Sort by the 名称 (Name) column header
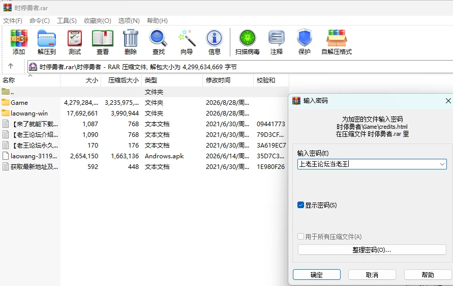453x286 pixels. click(x=30, y=80)
